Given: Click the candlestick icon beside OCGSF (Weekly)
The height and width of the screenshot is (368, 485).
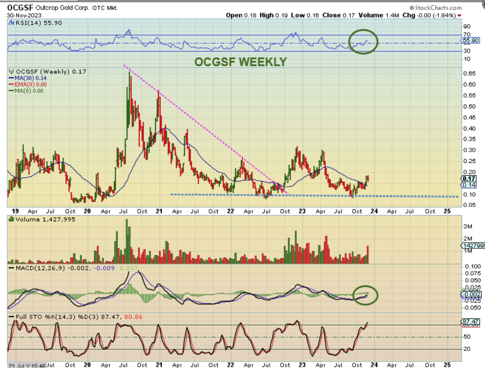Looking at the screenshot, I should (x=11, y=72).
